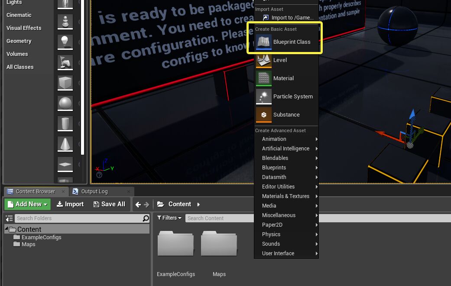The image size is (451, 286).
Task: Select the Cylinder shape icon
Action: [65, 123]
